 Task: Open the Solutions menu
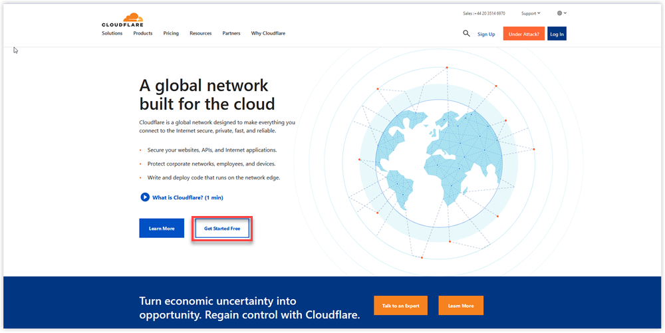coord(112,33)
